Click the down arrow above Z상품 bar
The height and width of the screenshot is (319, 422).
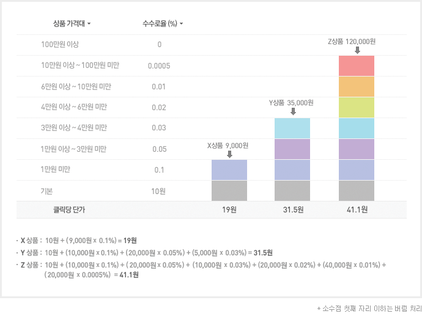[357, 50]
